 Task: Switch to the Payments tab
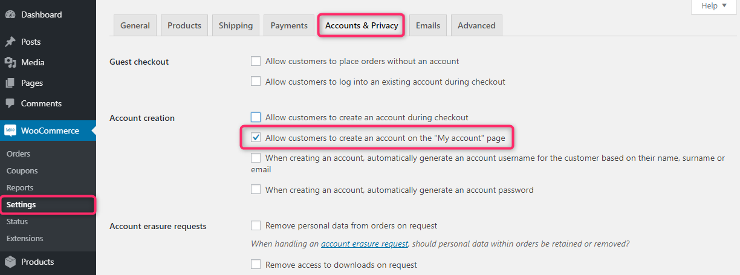(289, 25)
